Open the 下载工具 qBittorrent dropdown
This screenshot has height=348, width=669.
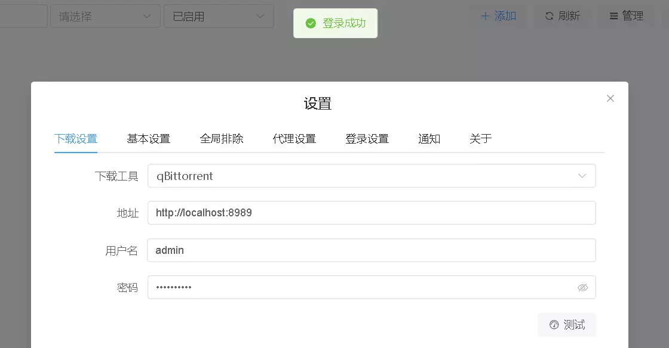372,176
